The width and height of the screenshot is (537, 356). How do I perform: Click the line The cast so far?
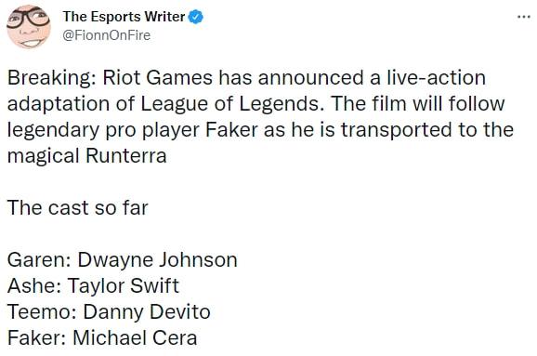point(78,208)
